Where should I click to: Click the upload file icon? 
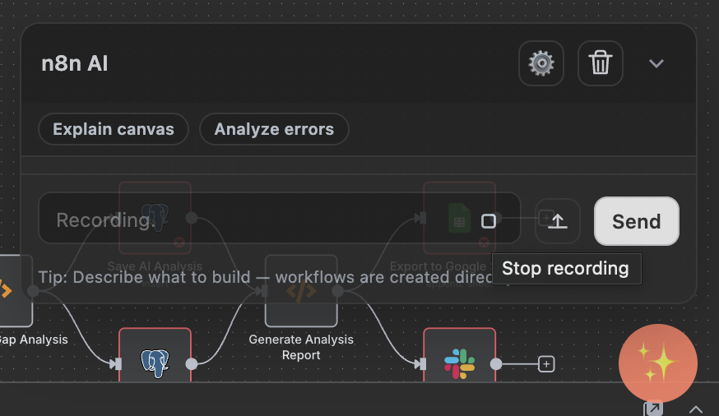point(558,221)
